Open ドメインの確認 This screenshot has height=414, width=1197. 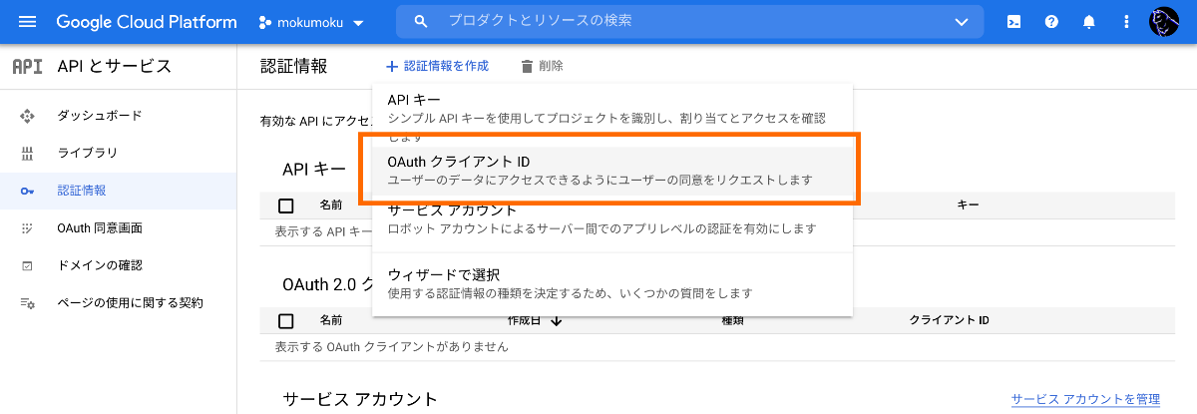(x=100, y=265)
